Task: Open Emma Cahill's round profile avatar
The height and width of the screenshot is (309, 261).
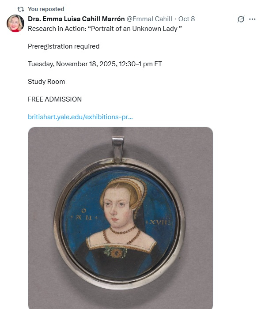Action: [15, 23]
